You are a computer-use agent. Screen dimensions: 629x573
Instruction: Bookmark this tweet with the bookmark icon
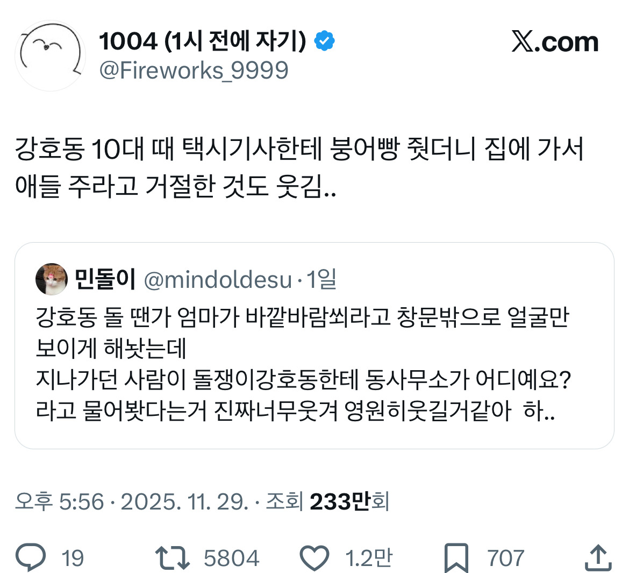(456, 558)
